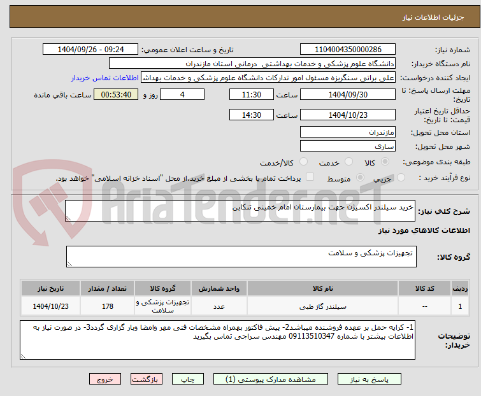Select the کالا/خدمت radio button
This screenshot has width=481, height=396.
point(303,161)
